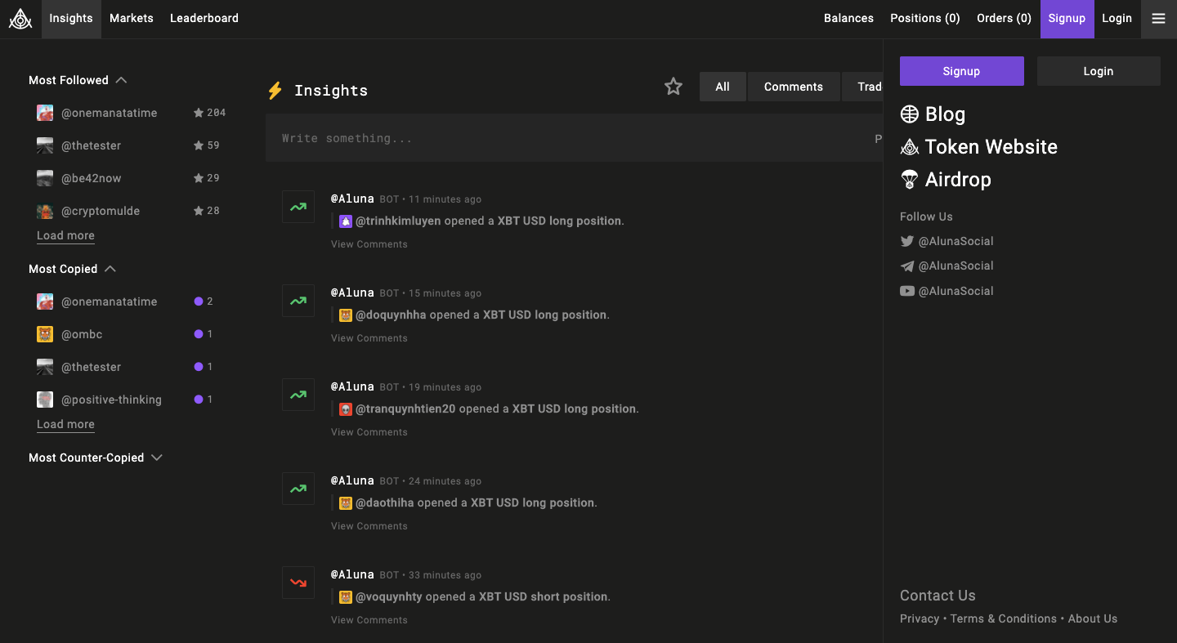View Comments on the voquynhty post
Screen dimensions: 1177x643
pos(369,620)
